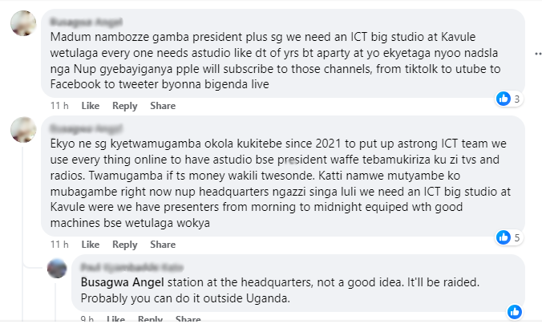The width and height of the screenshot is (542, 328).
Task: Open the profile picture of the 'Madum nambozze' commenter
Action: click(24, 24)
